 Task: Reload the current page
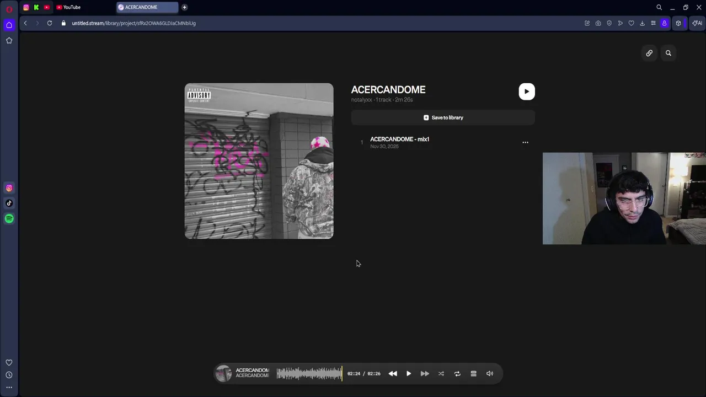[50, 23]
